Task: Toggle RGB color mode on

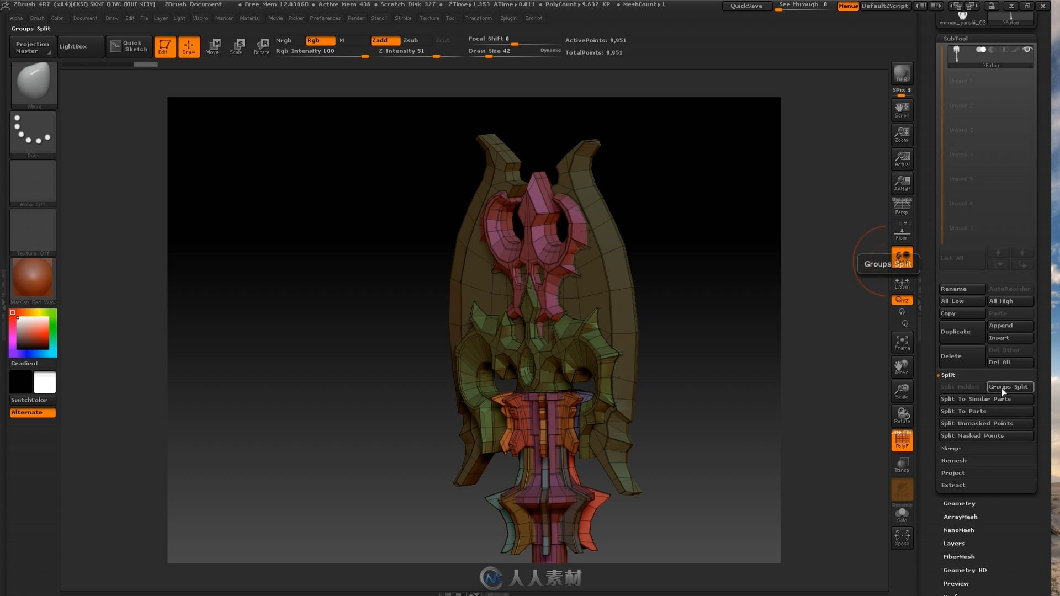Action: [x=312, y=40]
